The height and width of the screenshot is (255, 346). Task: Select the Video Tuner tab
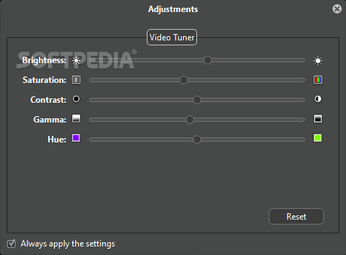click(x=172, y=38)
